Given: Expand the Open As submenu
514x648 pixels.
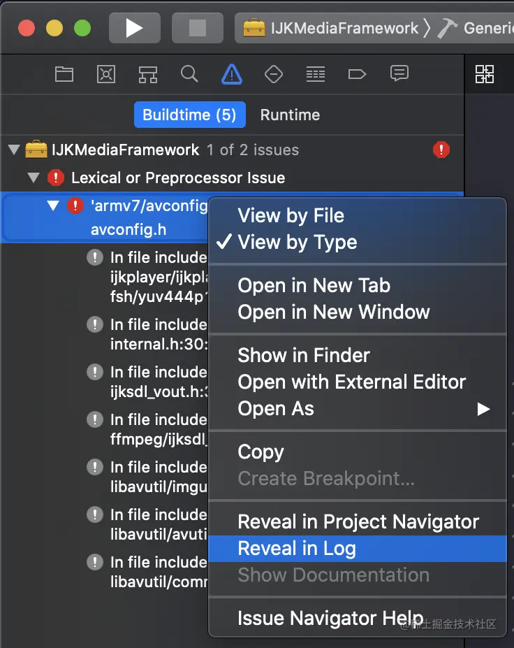Looking at the screenshot, I should (358, 408).
